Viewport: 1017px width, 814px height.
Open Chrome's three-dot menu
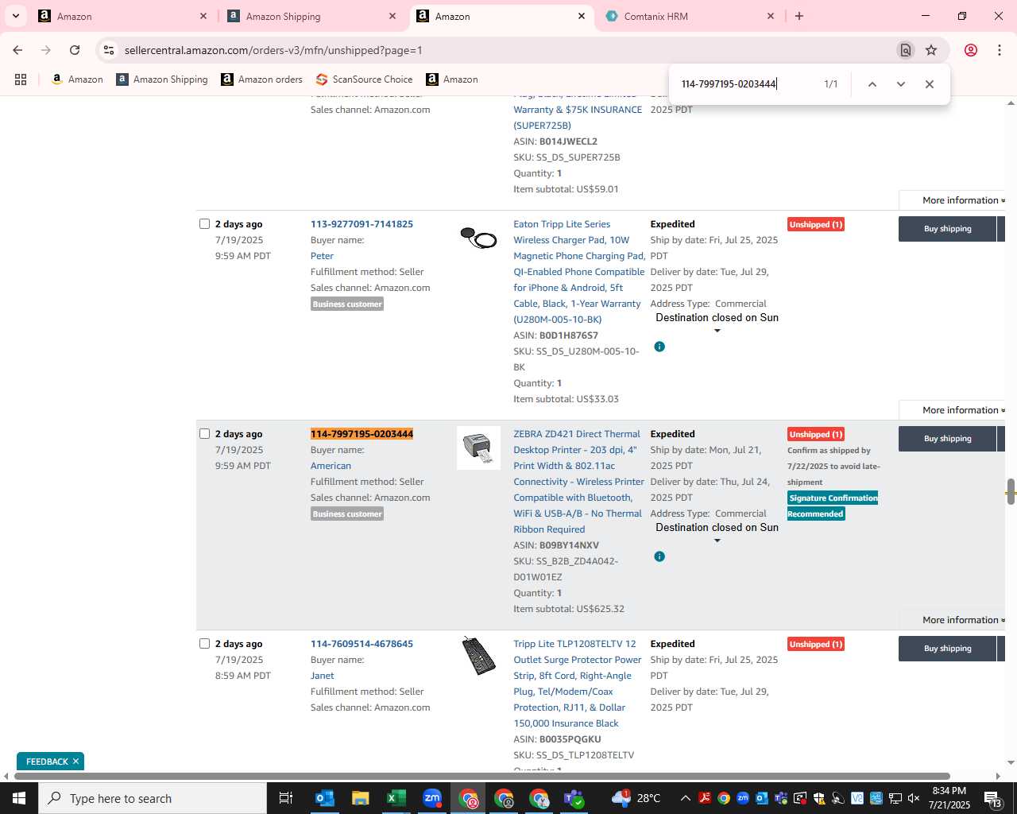[1000, 50]
